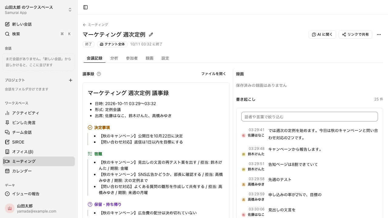Click the 03:29:51 transcript timestamp
The width and height of the screenshot is (388, 218).
click(256, 164)
